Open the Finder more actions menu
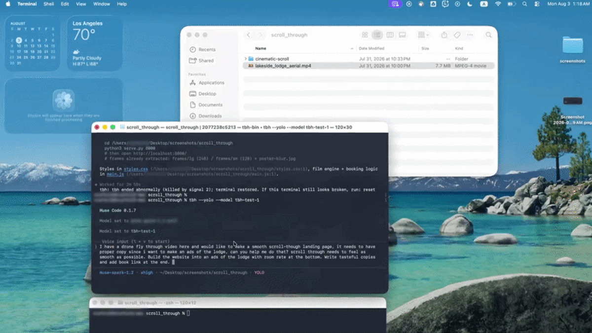 (470, 35)
